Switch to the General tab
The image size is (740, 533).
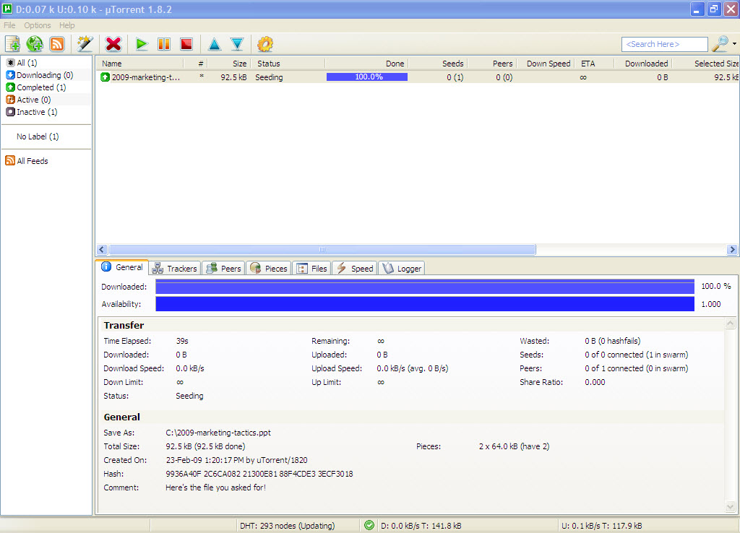coord(122,267)
